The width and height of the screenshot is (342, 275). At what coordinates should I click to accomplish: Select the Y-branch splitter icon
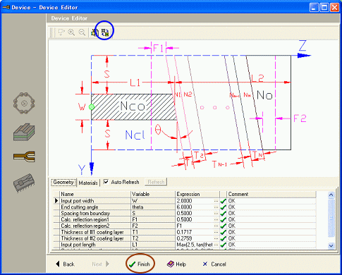[24, 157]
